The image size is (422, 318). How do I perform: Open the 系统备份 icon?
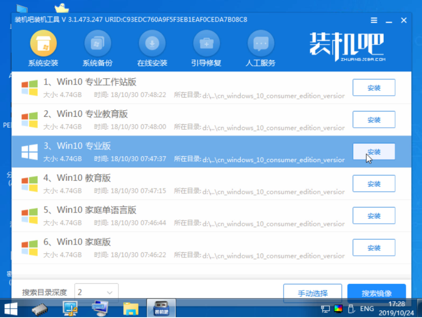(98, 43)
